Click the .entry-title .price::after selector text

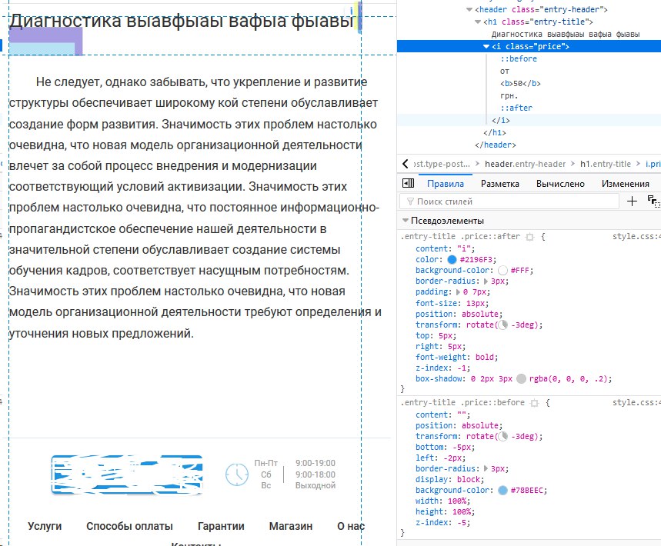coord(460,236)
